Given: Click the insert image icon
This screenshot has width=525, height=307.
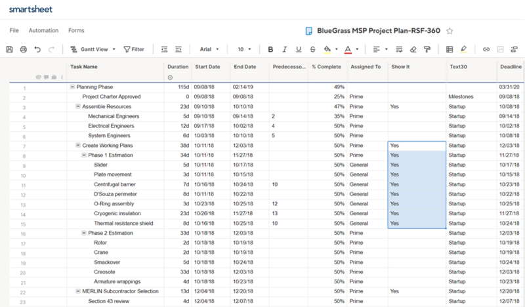Looking at the screenshot, I should [500, 49].
